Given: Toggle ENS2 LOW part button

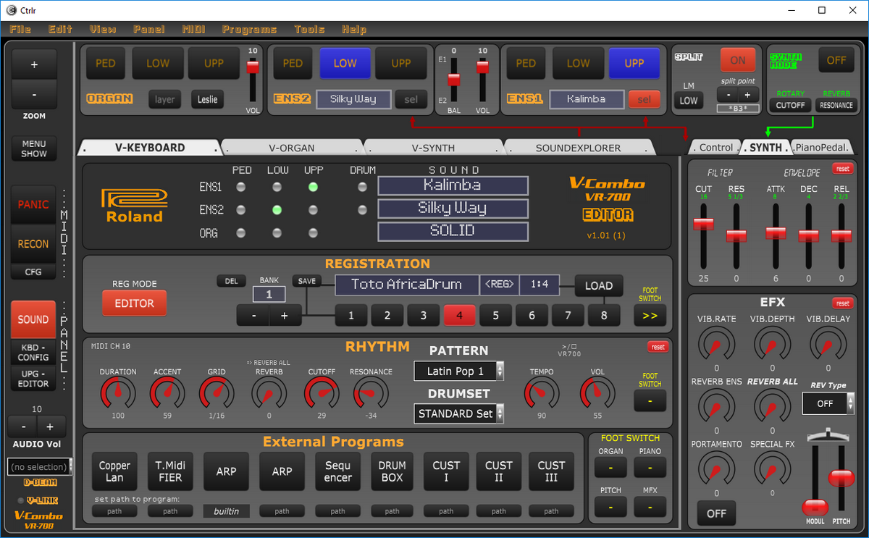Looking at the screenshot, I should point(345,63).
